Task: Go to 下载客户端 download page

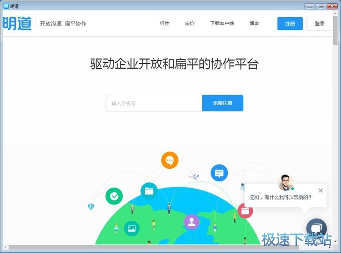Action: (222, 24)
